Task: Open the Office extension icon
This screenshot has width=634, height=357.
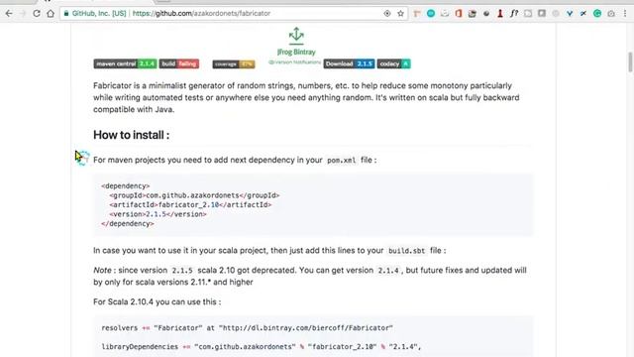Action: (x=459, y=13)
